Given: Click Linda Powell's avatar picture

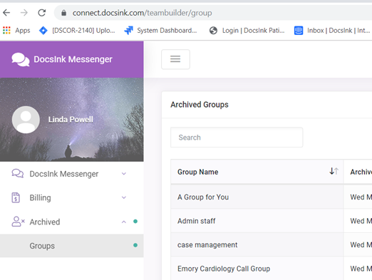Looking at the screenshot, I should [26, 120].
